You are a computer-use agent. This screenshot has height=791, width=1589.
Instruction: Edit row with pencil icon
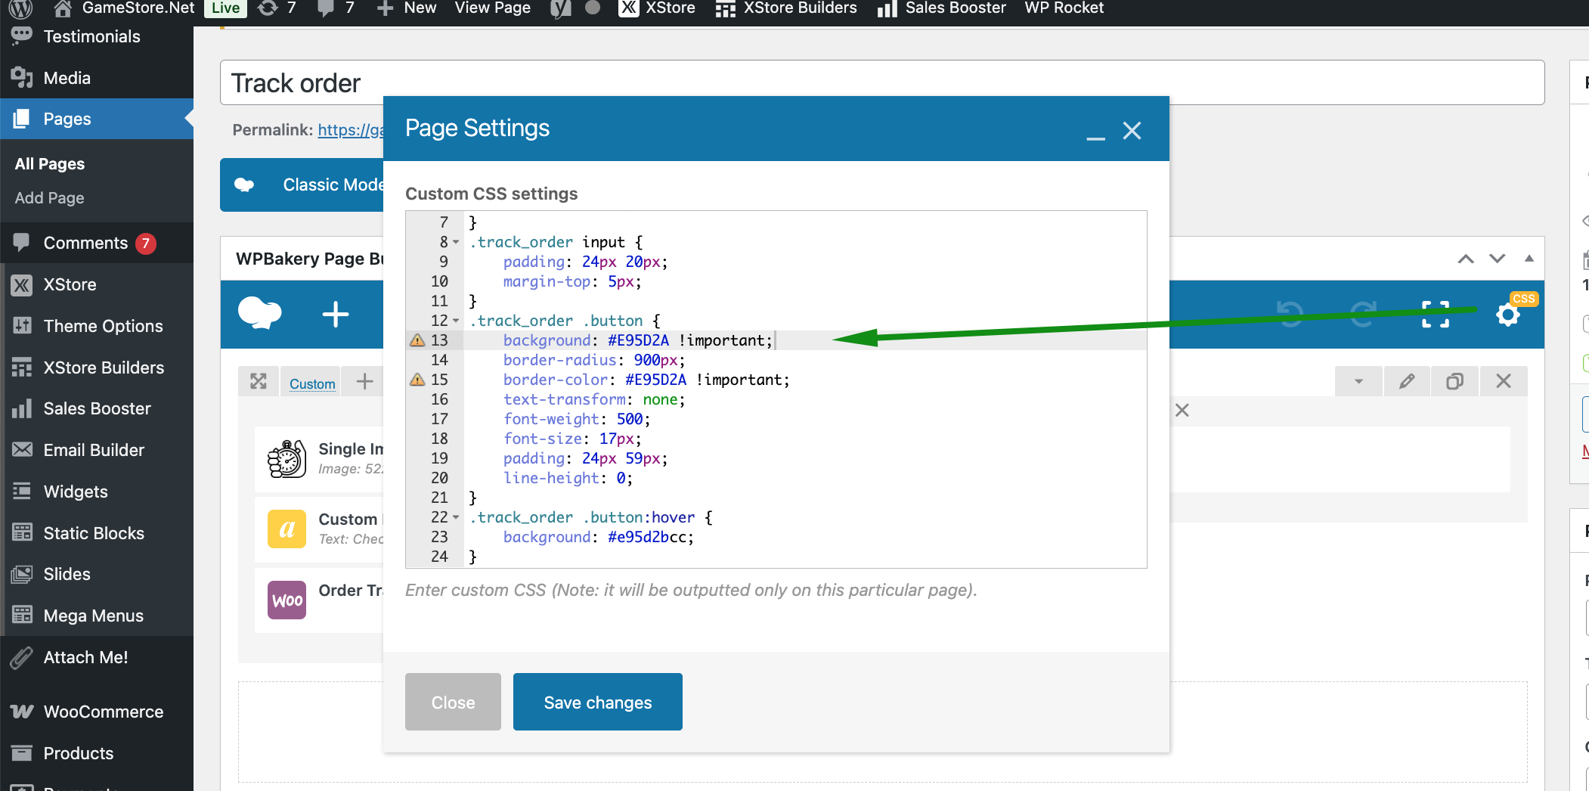[x=1406, y=381]
